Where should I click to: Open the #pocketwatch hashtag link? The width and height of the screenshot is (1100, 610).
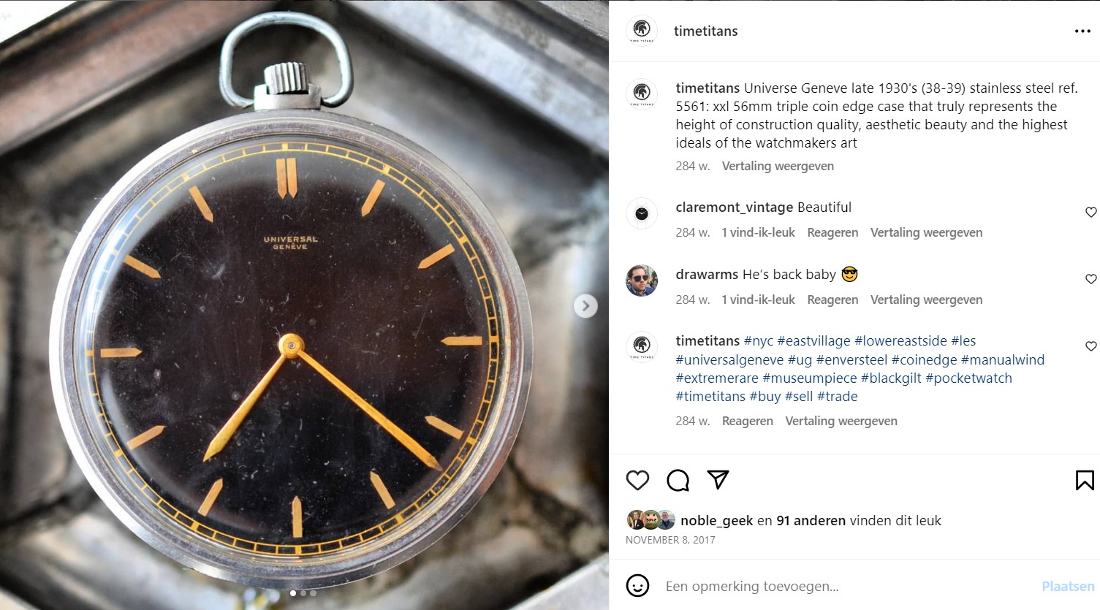point(968,378)
